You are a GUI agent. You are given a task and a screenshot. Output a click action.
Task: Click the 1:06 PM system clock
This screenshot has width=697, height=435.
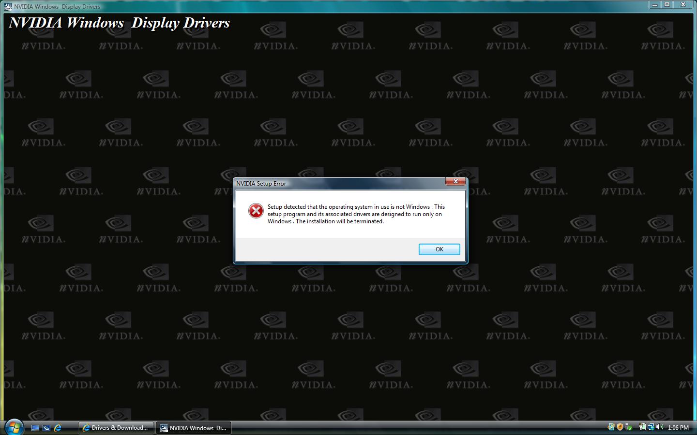tap(678, 428)
